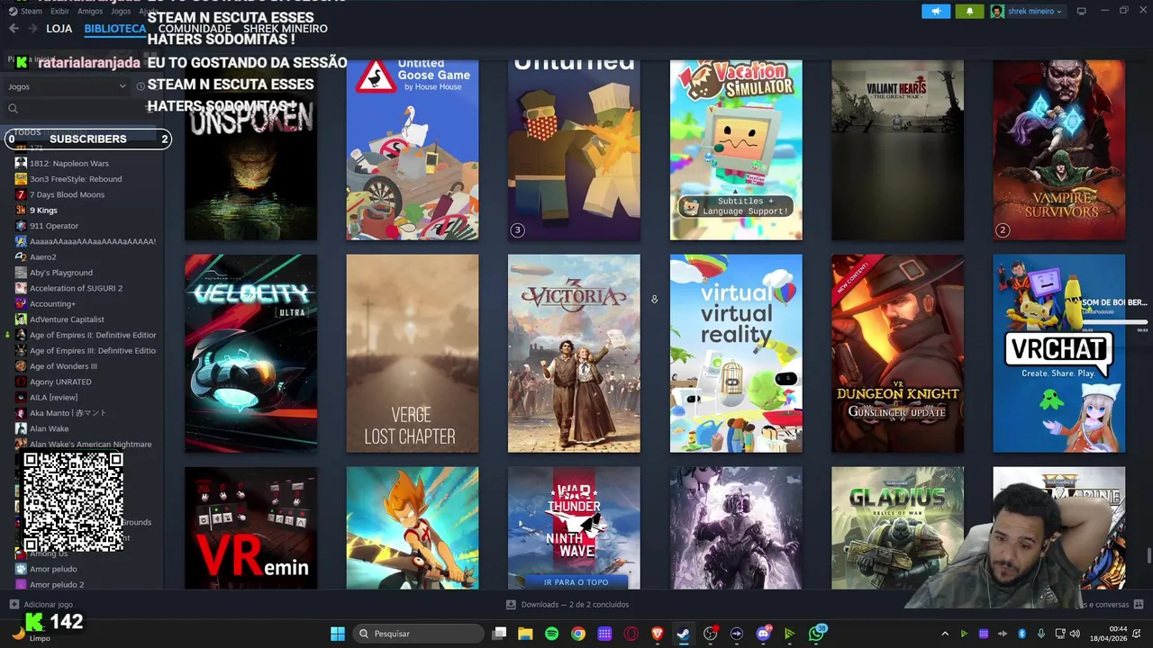Open OBS Studio from taskbar
Viewport: 1153px width, 648px height.
pyautogui.click(x=711, y=634)
